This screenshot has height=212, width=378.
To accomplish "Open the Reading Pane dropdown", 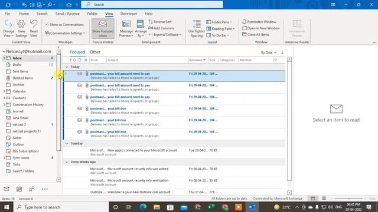I will coord(220,29).
